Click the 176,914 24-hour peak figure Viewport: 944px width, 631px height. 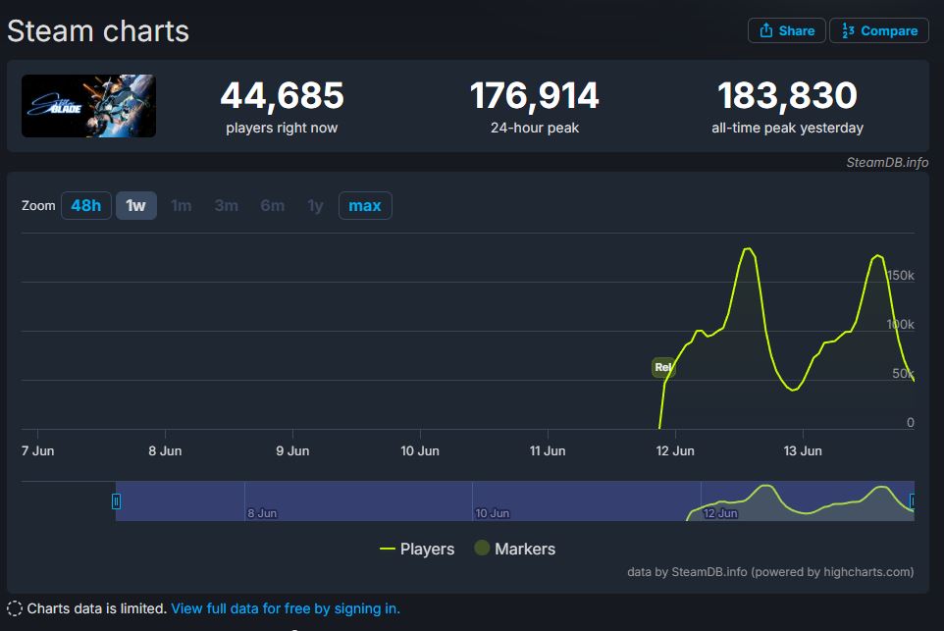[535, 96]
